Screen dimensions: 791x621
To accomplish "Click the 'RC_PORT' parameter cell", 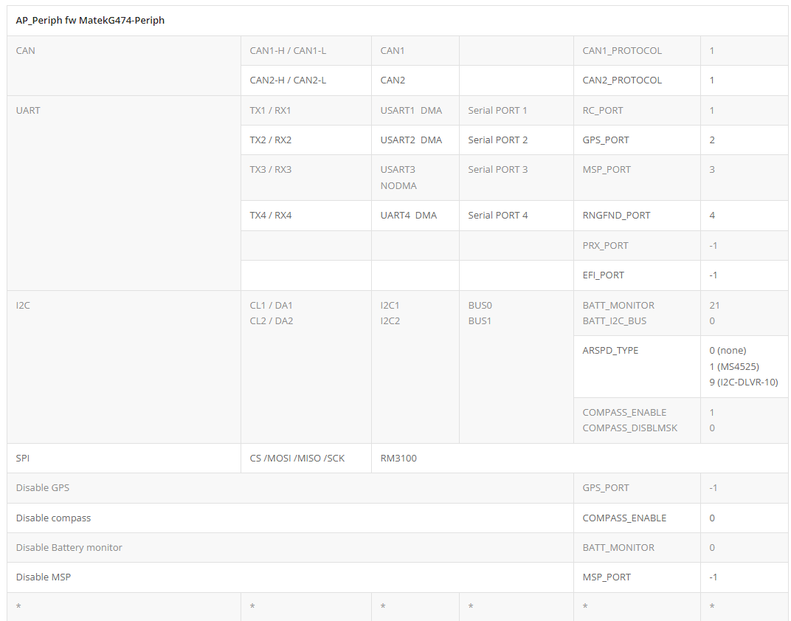I will pos(637,111).
